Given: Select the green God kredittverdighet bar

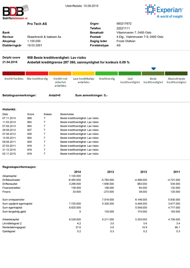Looking at the screenshot, I should 130,73.
